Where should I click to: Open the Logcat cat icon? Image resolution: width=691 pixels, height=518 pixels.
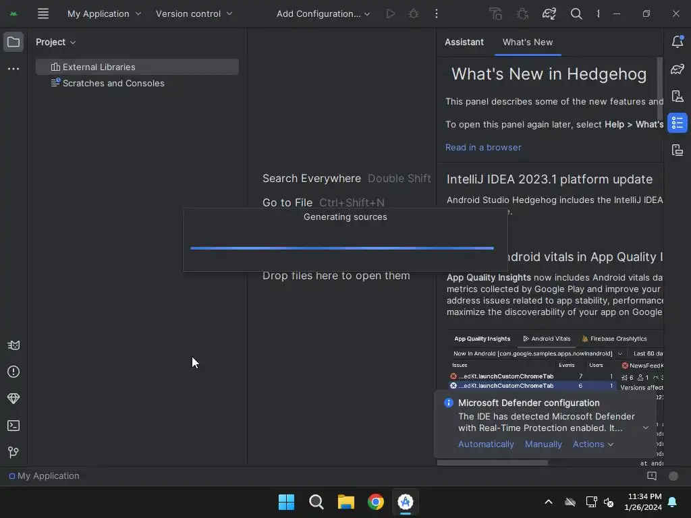[13, 345]
